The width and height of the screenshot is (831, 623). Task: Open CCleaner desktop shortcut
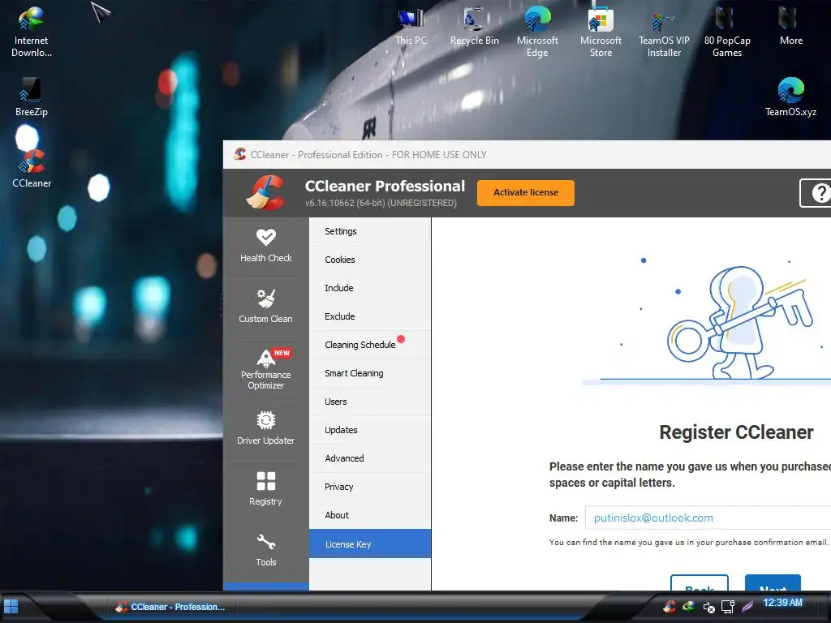(x=32, y=169)
